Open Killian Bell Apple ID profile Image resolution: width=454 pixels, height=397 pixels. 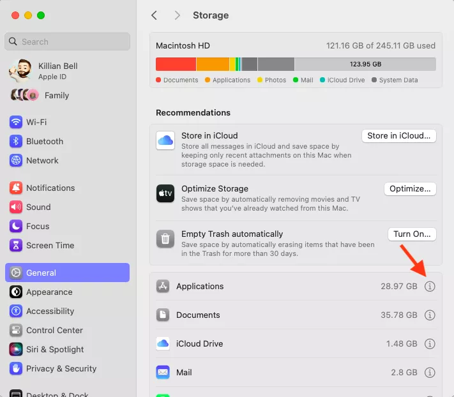point(57,71)
